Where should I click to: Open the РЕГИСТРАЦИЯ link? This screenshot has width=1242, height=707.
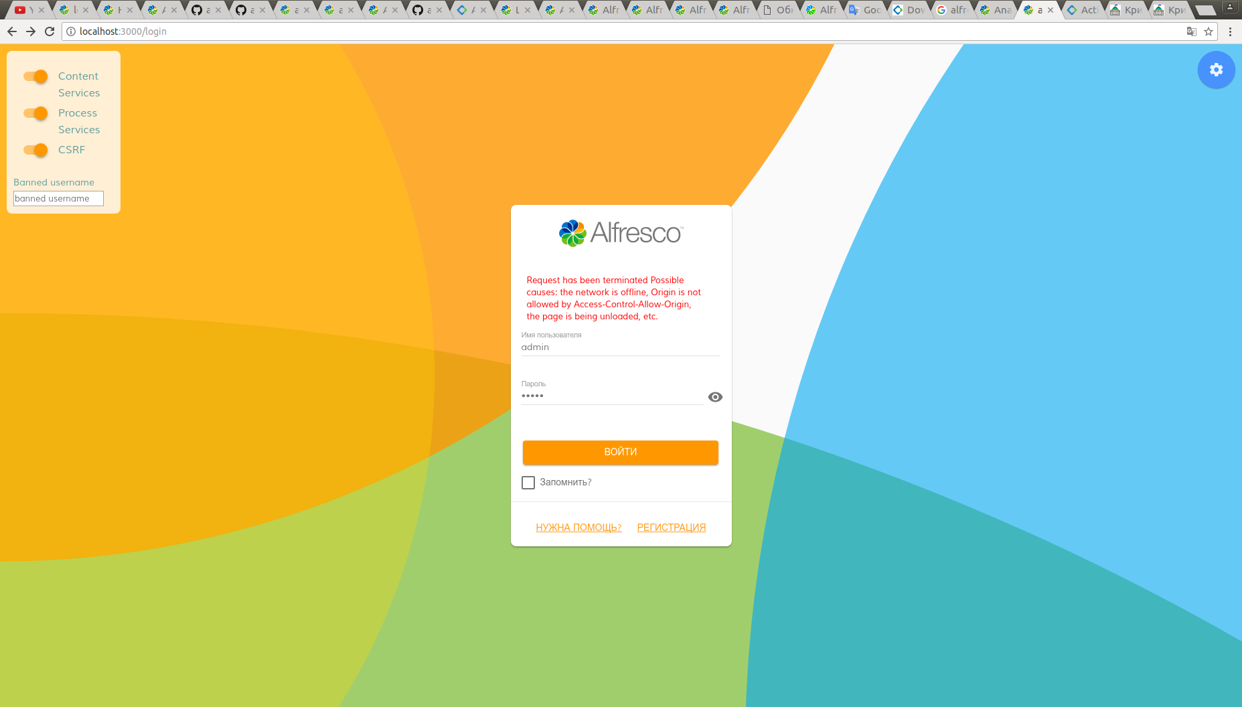click(x=672, y=528)
